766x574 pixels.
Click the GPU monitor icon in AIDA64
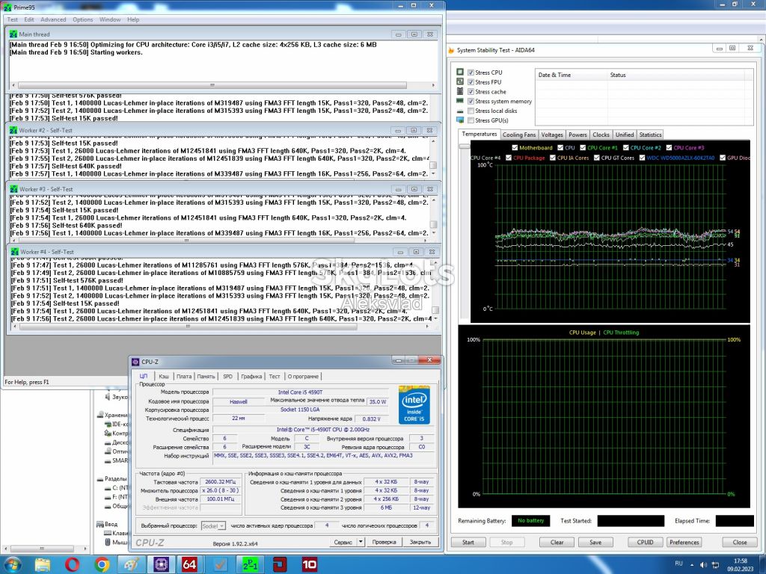point(460,120)
